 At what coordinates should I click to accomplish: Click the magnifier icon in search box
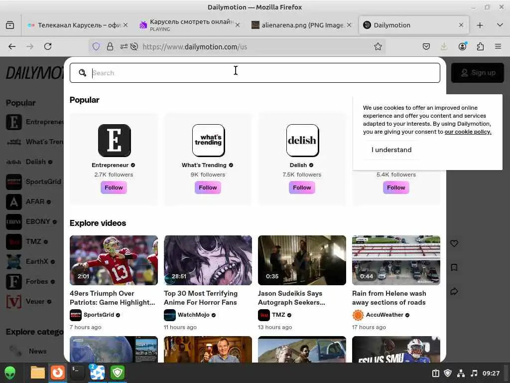(x=82, y=73)
